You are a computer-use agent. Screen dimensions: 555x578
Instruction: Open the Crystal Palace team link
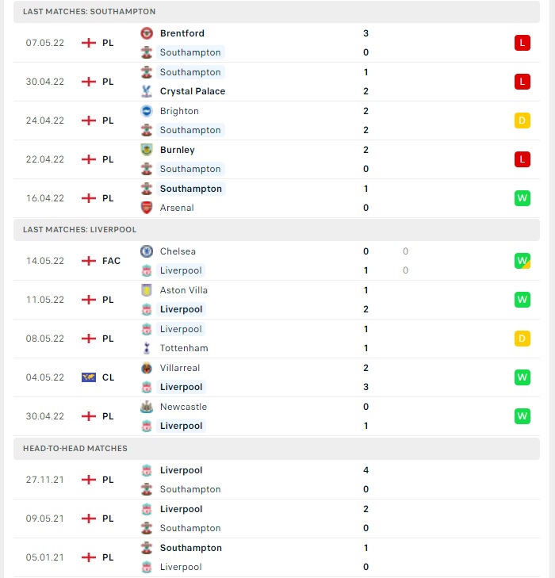[x=193, y=91]
